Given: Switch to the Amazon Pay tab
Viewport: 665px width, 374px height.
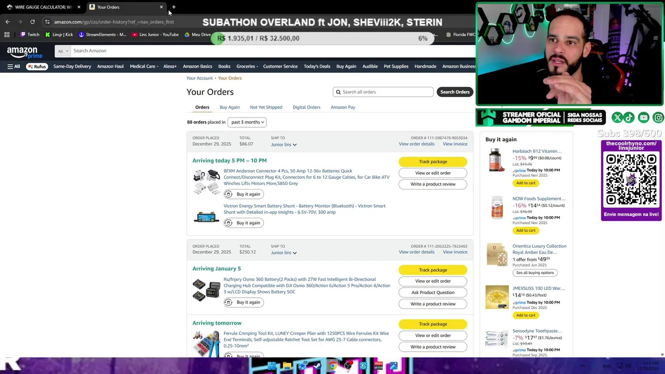Looking at the screenshot, I should tap(343, 108).
